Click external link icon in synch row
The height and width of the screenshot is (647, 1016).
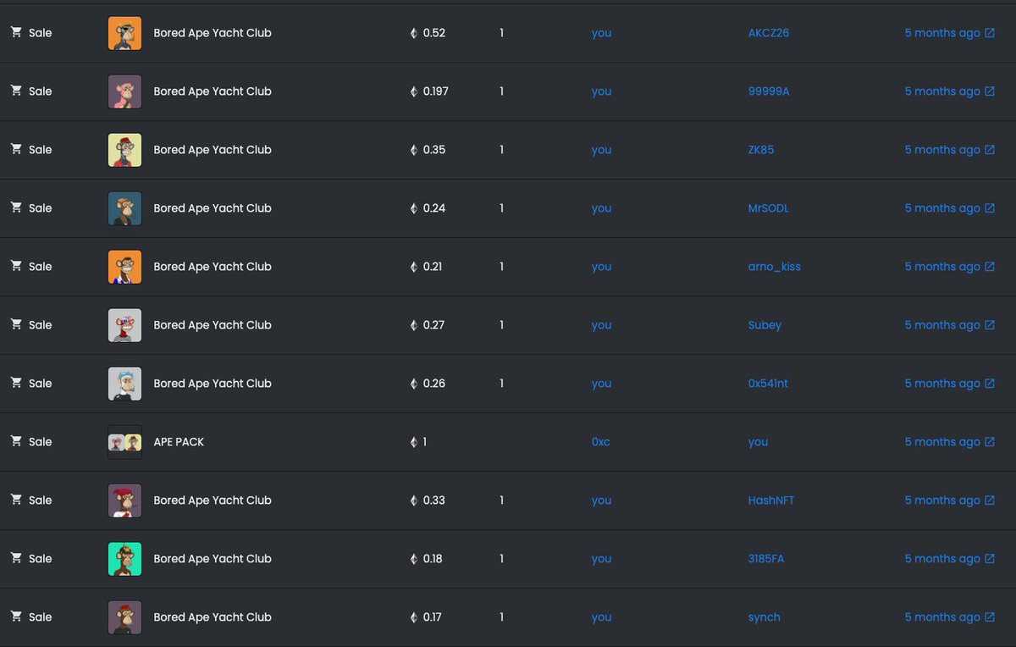pyautogui.click(x=990, y=617)
